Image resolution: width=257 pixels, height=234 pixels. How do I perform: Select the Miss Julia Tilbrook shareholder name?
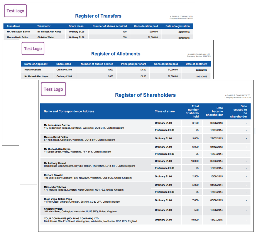pos(55,187)
